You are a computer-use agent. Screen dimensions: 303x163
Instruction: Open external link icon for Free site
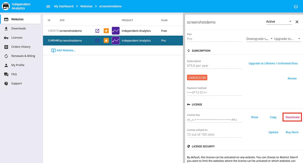pos(97,31)
